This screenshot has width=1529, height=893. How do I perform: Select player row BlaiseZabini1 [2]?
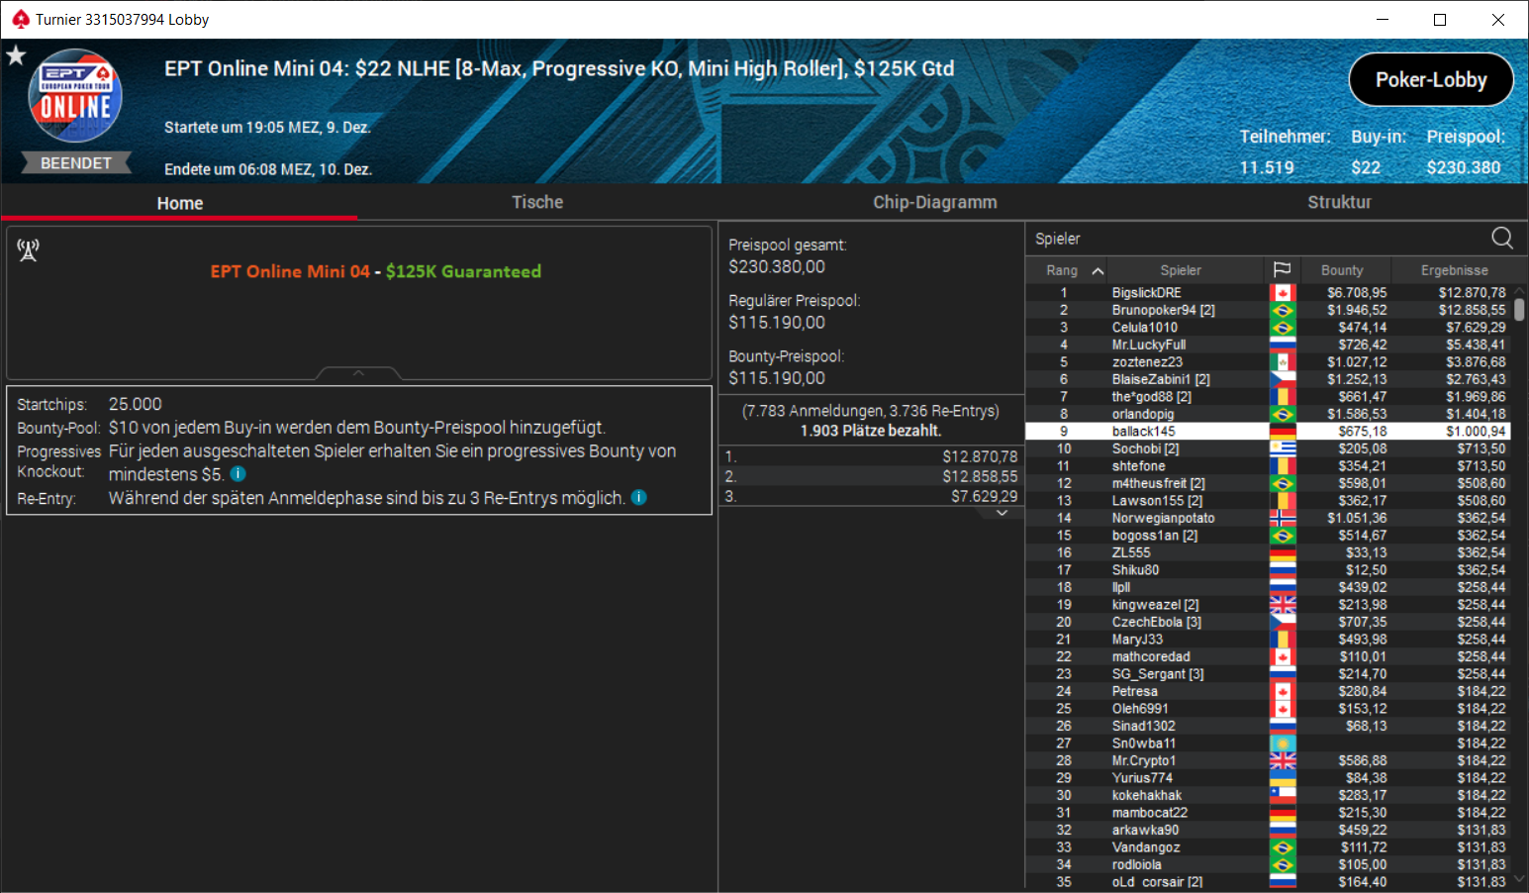pos(1269,379)
